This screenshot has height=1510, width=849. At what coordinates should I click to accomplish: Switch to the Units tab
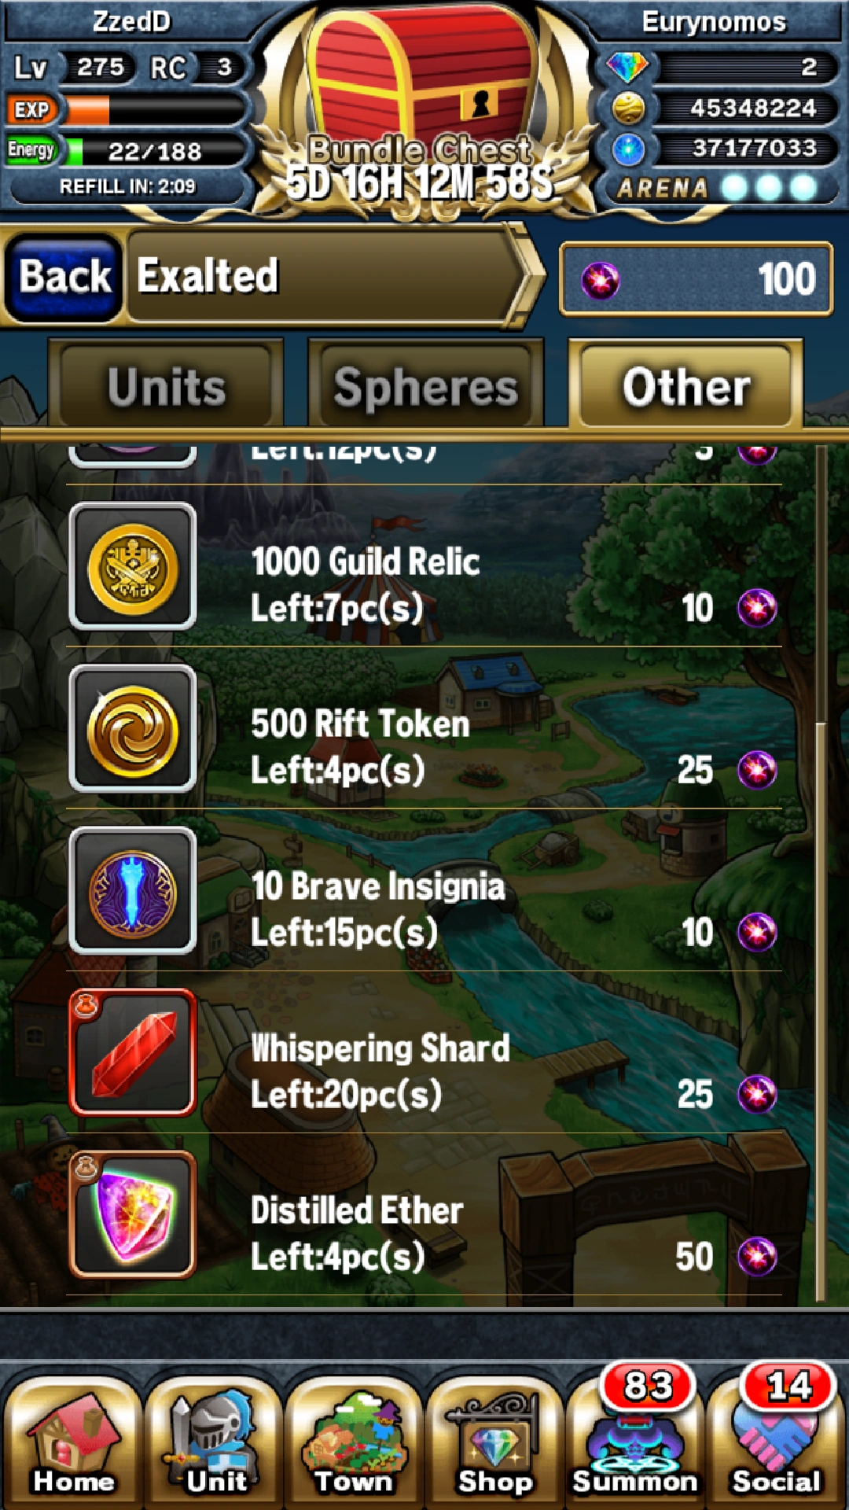click(166, 387)
